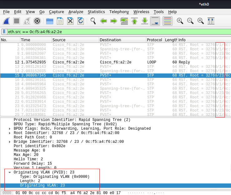Open a capture file via folder icon
Viewport: 231px width, 195px height.
(50, 21)
